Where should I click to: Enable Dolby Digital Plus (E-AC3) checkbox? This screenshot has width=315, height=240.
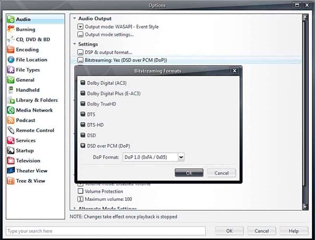(x=83, y=93)
